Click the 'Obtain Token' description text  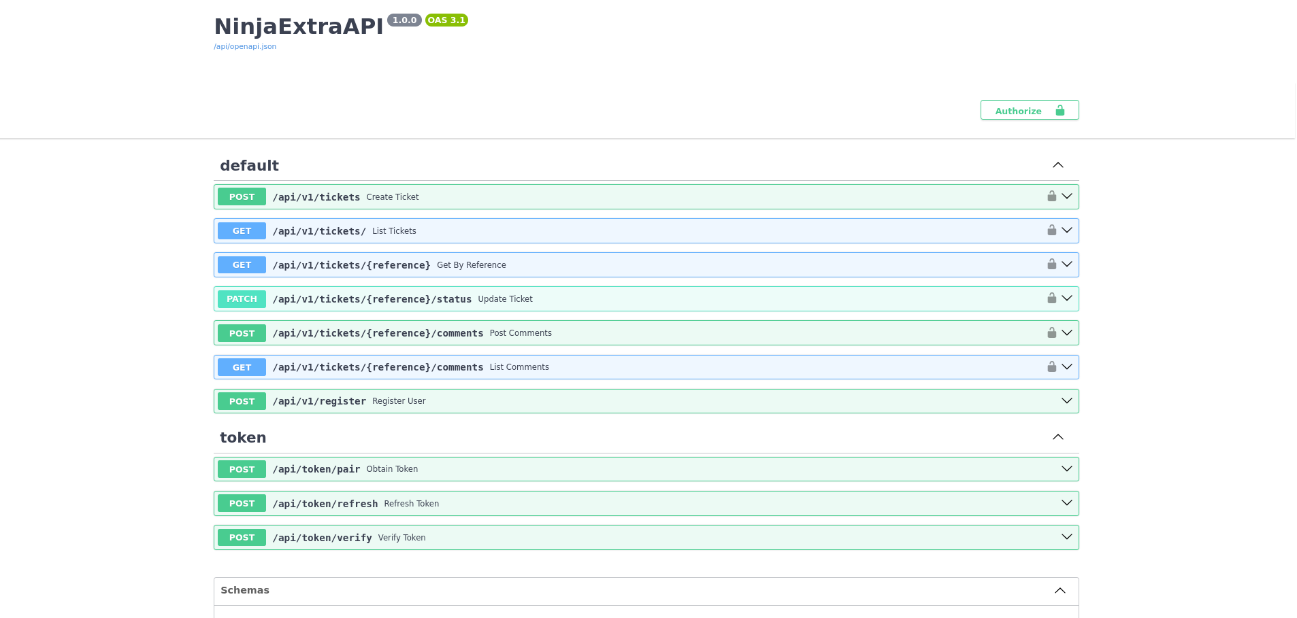[x=392, y=469]
